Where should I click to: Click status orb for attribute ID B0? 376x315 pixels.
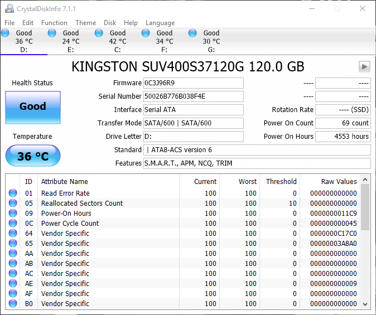[x=13, y=304]
